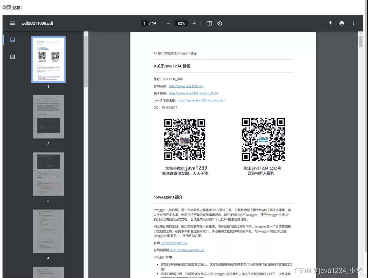Screen dimensions: 368x278
Task: Open the http://www.java1234.vip link
Action: point(186,86)
